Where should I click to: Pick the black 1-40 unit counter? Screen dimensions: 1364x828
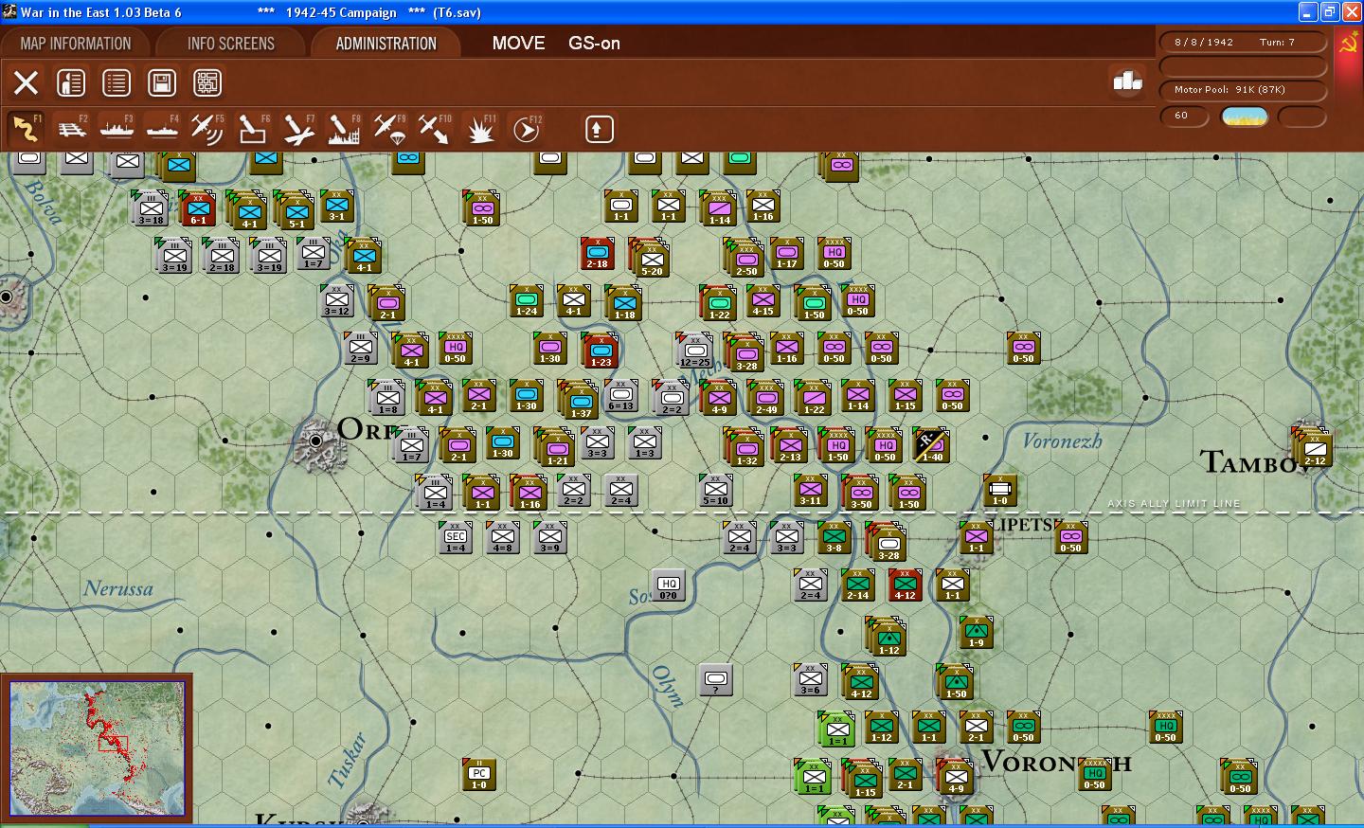coord(931,444)
